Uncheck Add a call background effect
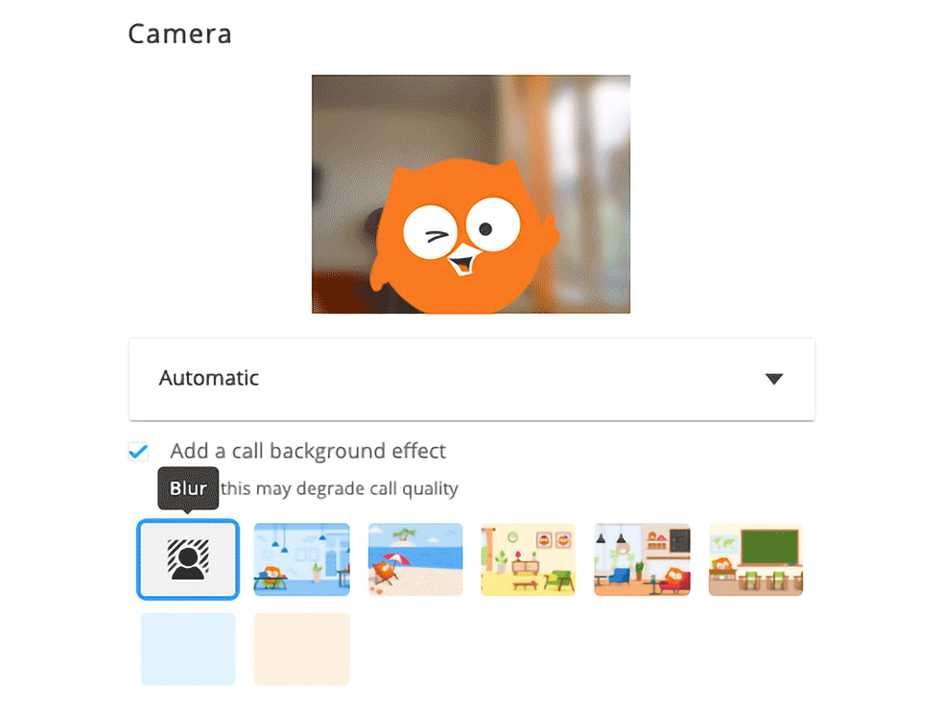Image resolution: width=944 pixels, height=709 pixels. pos(138,451)
